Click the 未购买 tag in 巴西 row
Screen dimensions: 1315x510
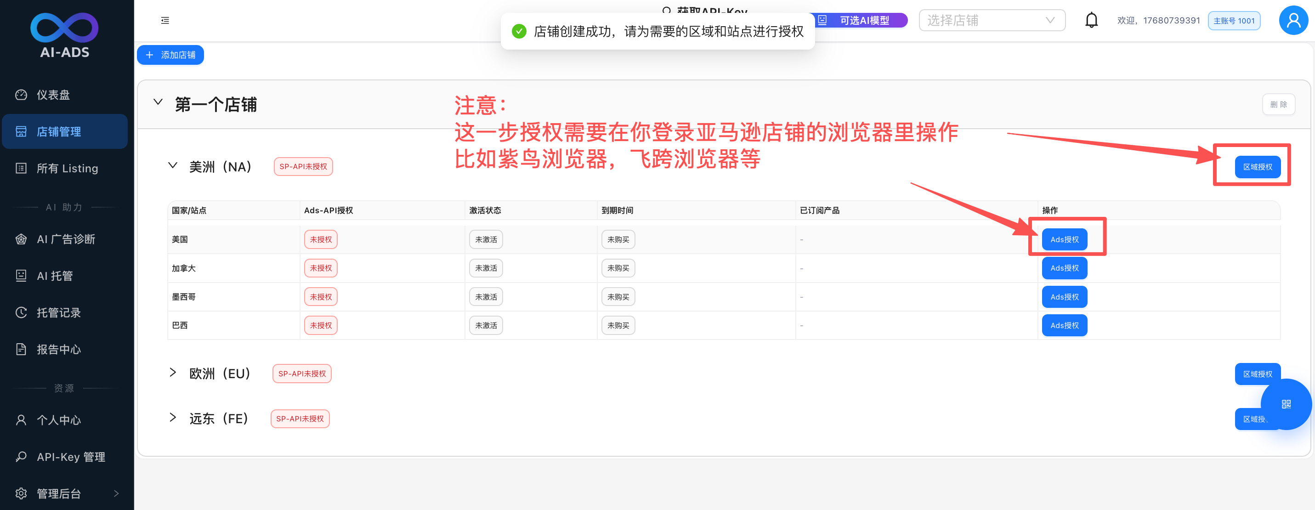(618, 326)
